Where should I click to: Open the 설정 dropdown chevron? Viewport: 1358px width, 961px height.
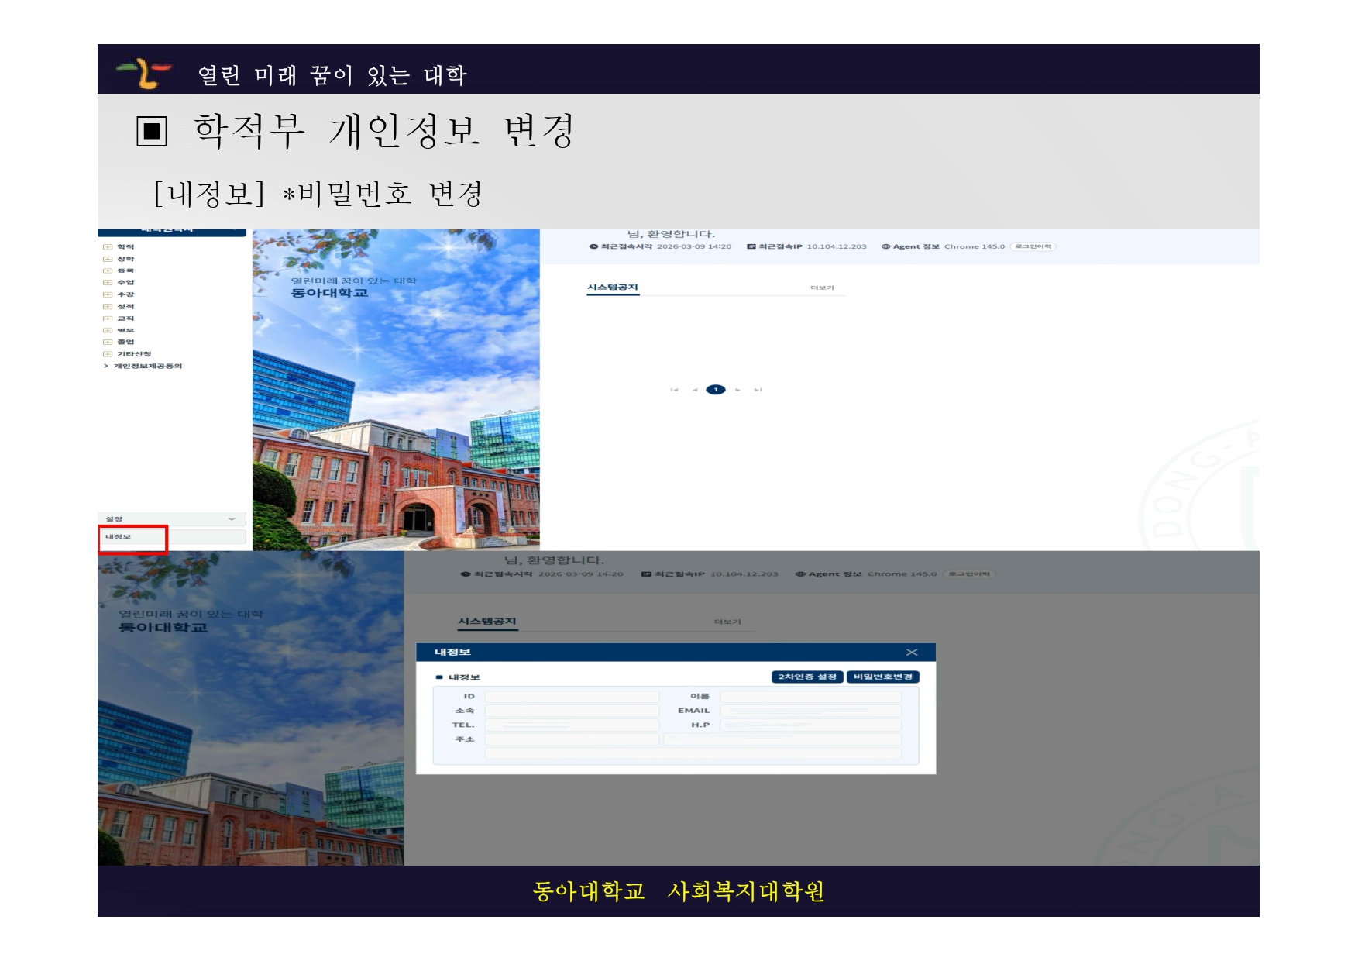click(232, 519)
